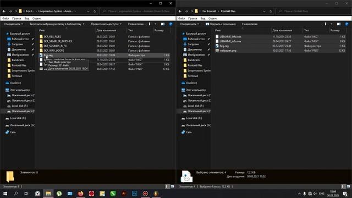Image resolution: width=352 pixels, height=198 pixels.
Task: Click the taskbar clock and date
Action: [x=333, y=194]
